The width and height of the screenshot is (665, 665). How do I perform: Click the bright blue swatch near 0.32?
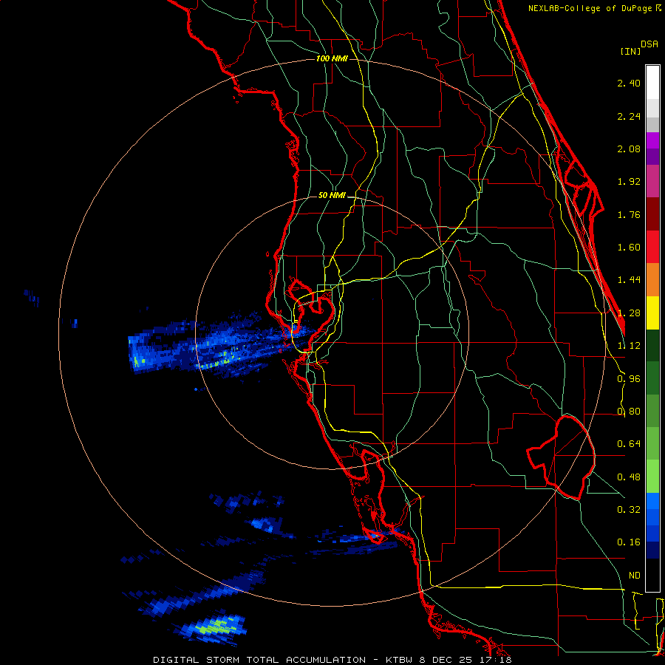pos(652,501)
